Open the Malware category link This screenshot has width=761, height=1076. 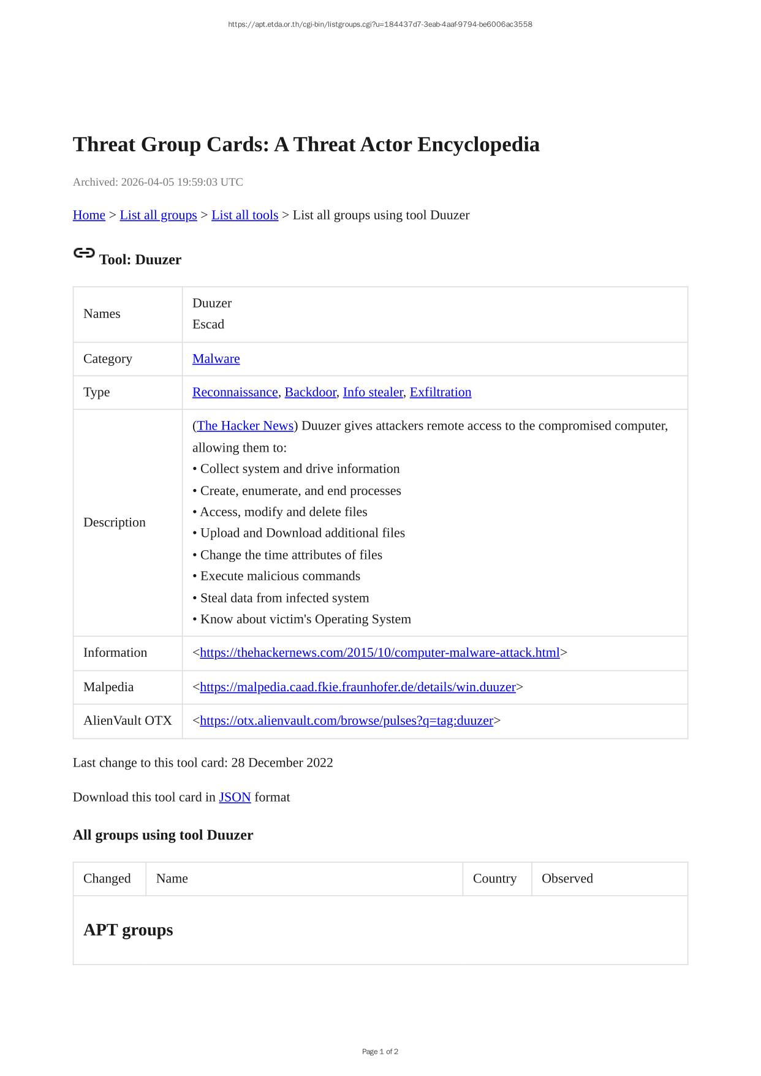point(216,359)
